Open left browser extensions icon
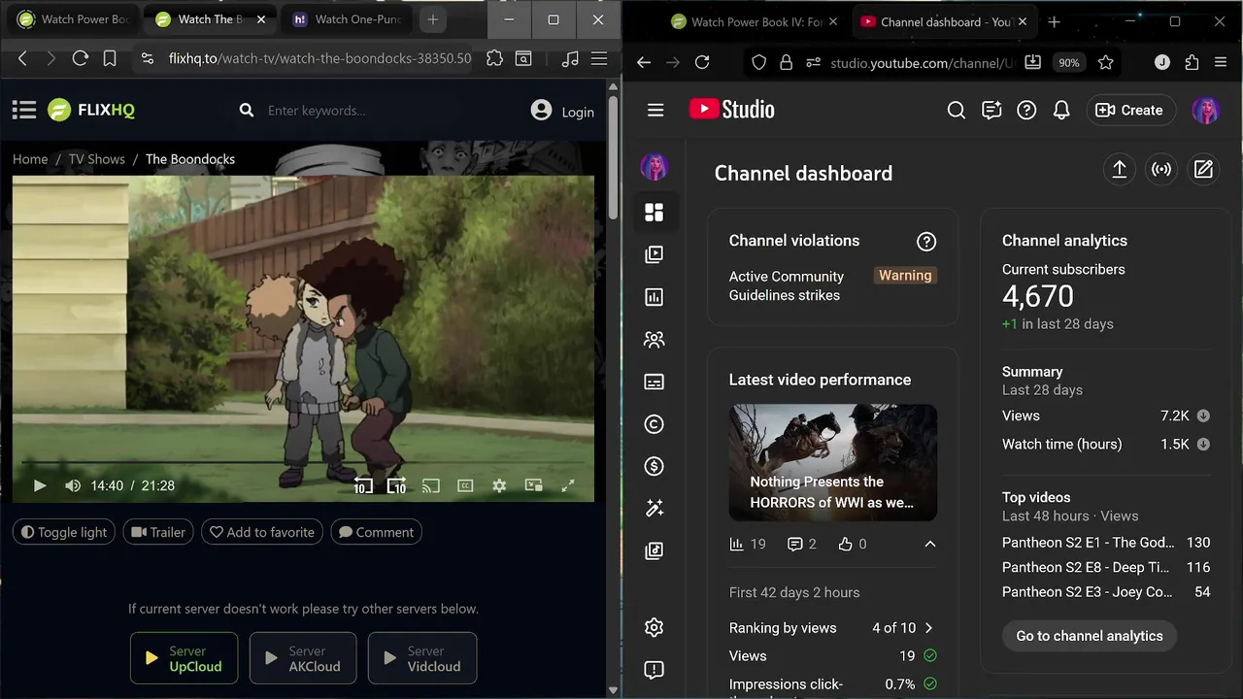This screenshot has height=699, width=1243. [494, 59]
